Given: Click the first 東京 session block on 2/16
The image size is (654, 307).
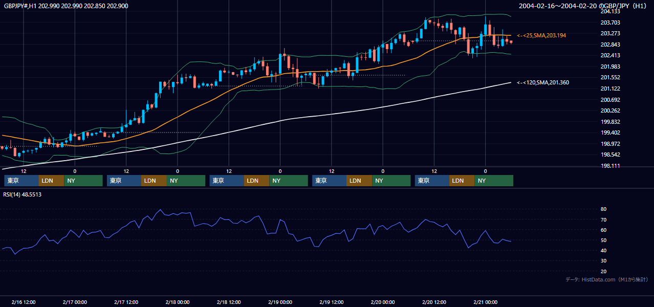Looking at the screenshot, I should pyautogui.click(x=21, y=181).
